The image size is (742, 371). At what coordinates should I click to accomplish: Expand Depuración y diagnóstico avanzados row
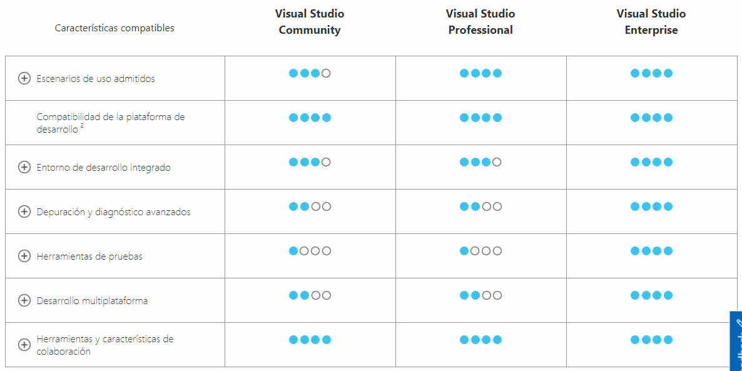tap(24, 211)
